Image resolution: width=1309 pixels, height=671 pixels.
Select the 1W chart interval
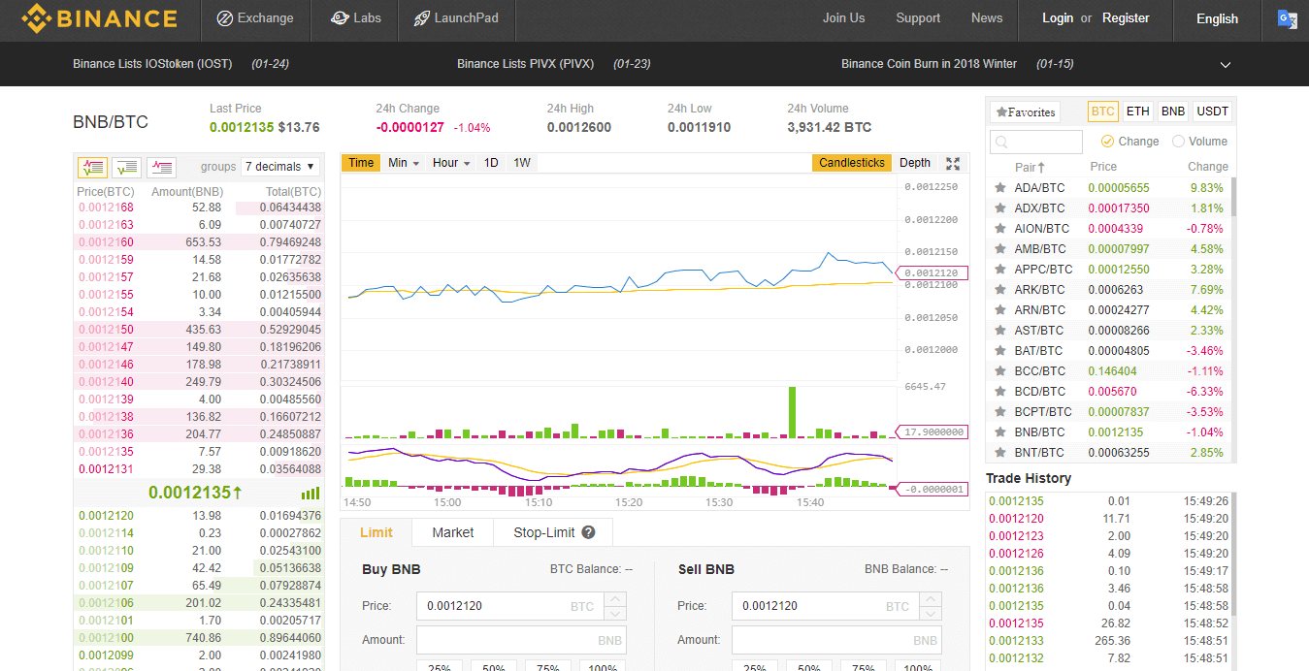(x=522, y=163)
